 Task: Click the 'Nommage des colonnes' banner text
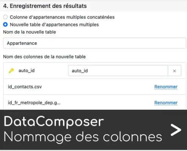click(x=83, y=137)
